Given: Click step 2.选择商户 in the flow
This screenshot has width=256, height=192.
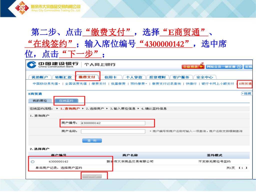Looking at the screenshot, I should [x=95, y=108].
